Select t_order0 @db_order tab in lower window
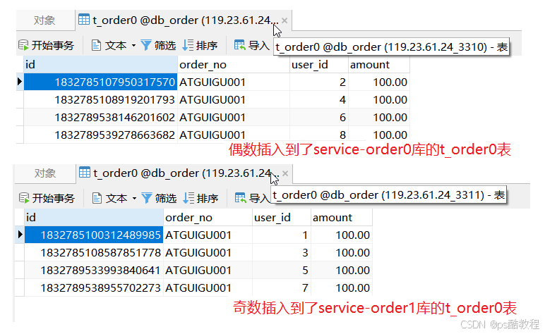 [x=184, y=173]
